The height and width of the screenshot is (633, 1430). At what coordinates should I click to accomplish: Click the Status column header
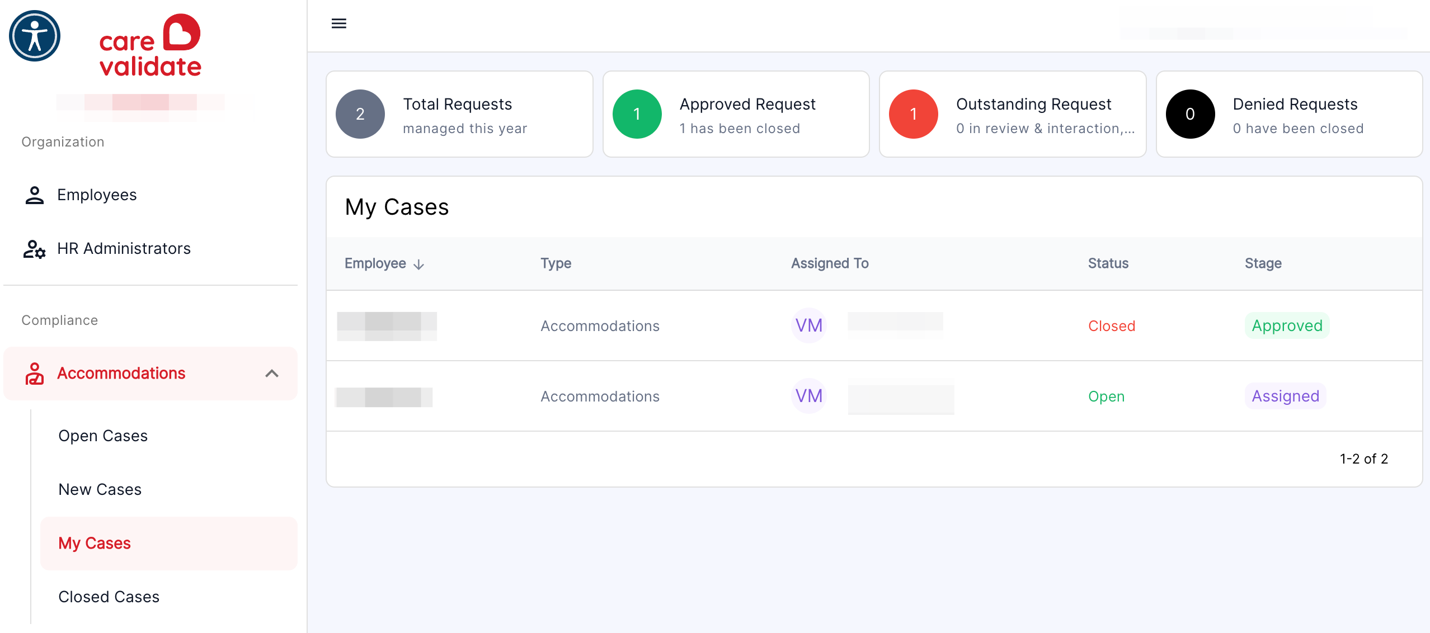1108,263
